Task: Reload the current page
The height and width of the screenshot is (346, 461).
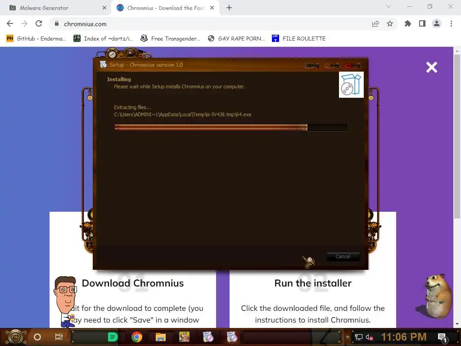Action: click(39, 23)
